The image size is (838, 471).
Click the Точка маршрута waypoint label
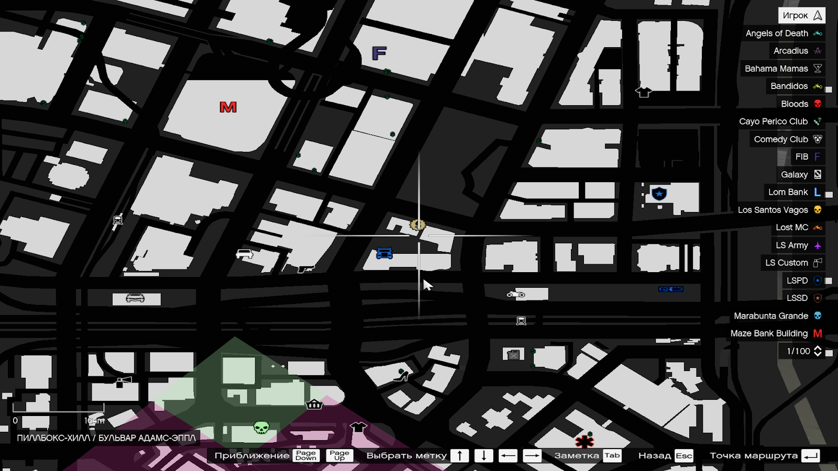point(754,455)
